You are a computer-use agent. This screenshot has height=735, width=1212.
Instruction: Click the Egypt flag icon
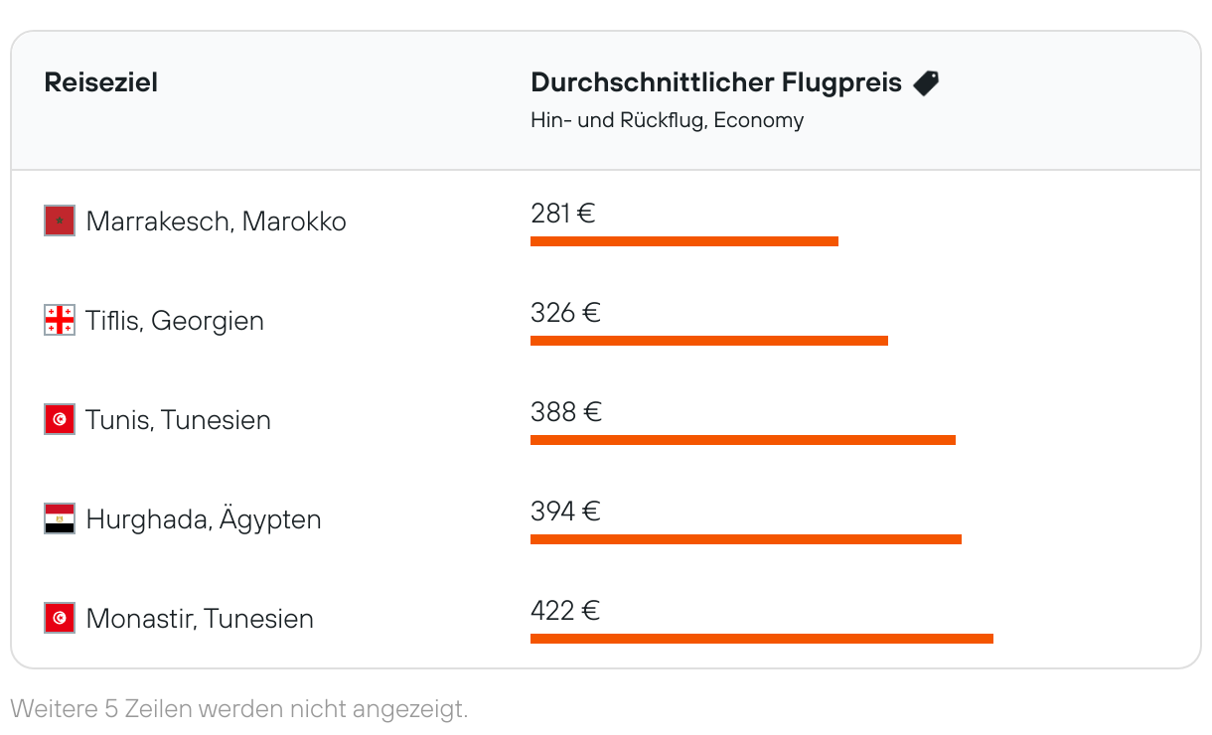60,518
